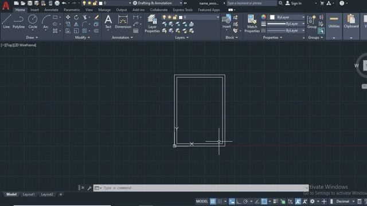Activate the Rotate tool
367x206 pixels.
(x=76, y=17)
